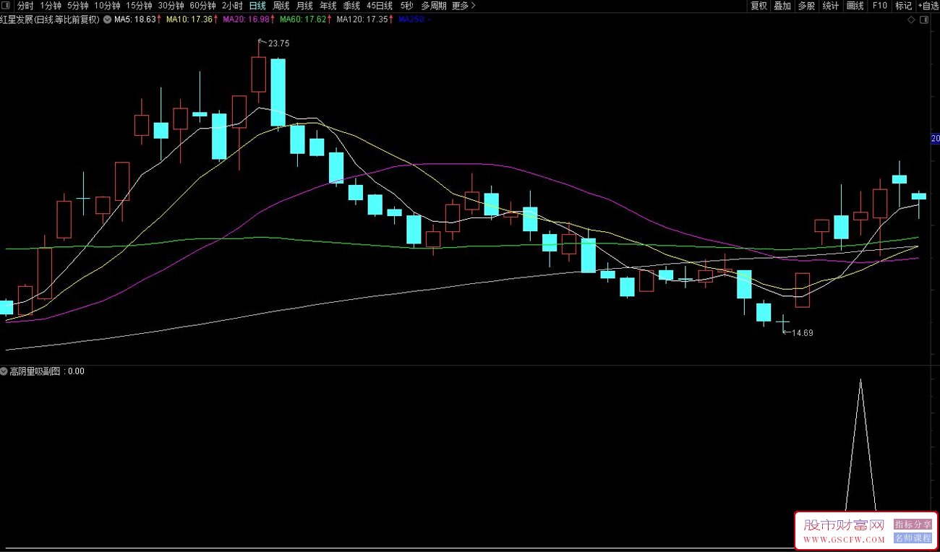The height and width of the screenshot is (552, 940).
Task: Toggle the side panel icon at top-right
Action: coord(924,20)
